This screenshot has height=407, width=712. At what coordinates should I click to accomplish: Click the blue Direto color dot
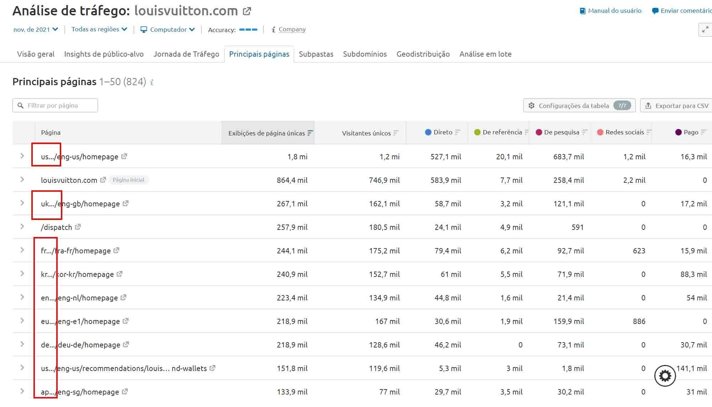click(428, 132)
